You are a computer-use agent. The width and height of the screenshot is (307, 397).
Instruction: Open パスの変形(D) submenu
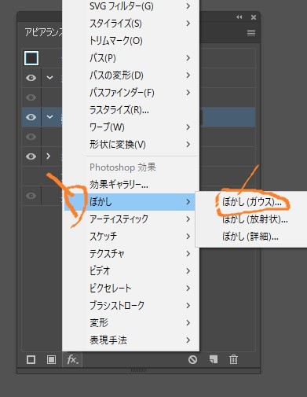point(130,75)
